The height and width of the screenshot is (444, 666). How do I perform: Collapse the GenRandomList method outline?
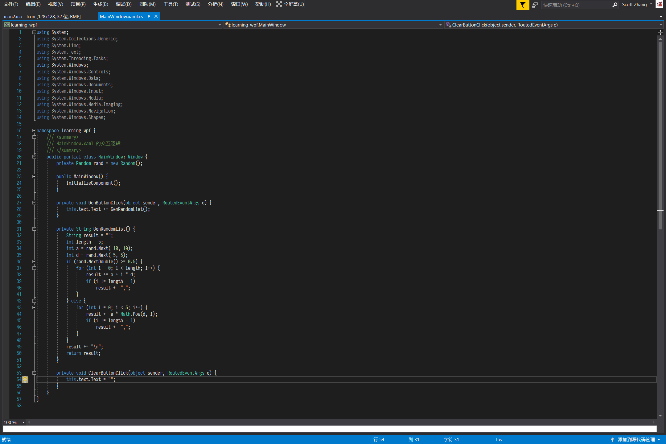coord(34,229)
